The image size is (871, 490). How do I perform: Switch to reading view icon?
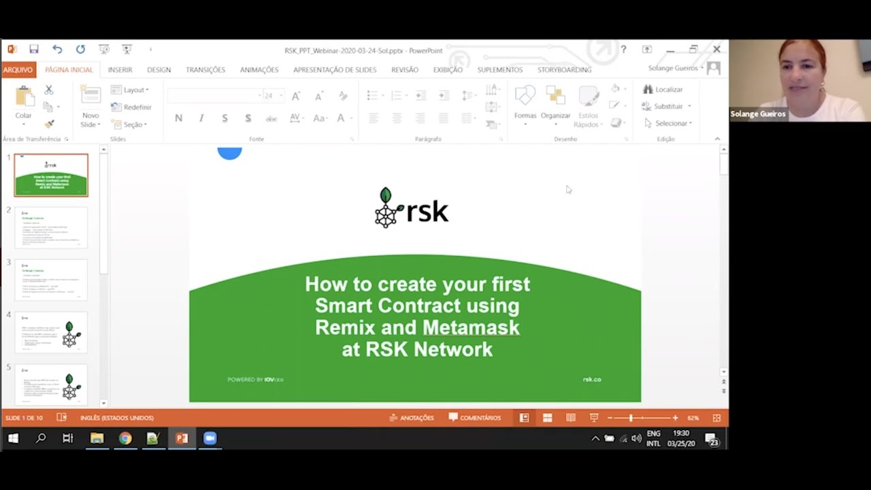pyautogui.click(x=571, y=418)
